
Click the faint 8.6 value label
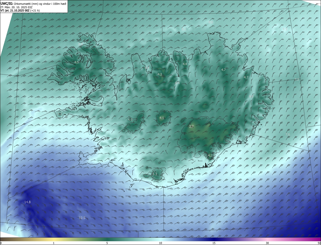[251, 96]
